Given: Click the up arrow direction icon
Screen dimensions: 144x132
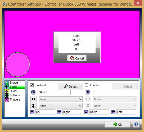Looking at the screenshot, I should [32, 112].
